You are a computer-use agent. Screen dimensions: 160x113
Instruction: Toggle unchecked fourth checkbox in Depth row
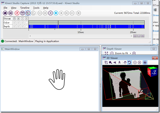pos(26,26)
